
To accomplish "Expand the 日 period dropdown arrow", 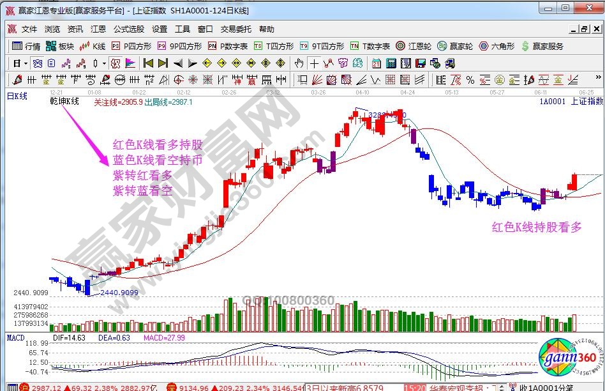I will point(26,63).
